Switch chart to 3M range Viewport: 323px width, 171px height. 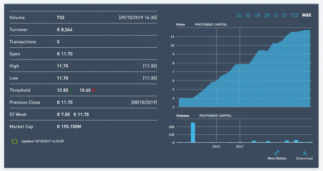tap(267, 15)
